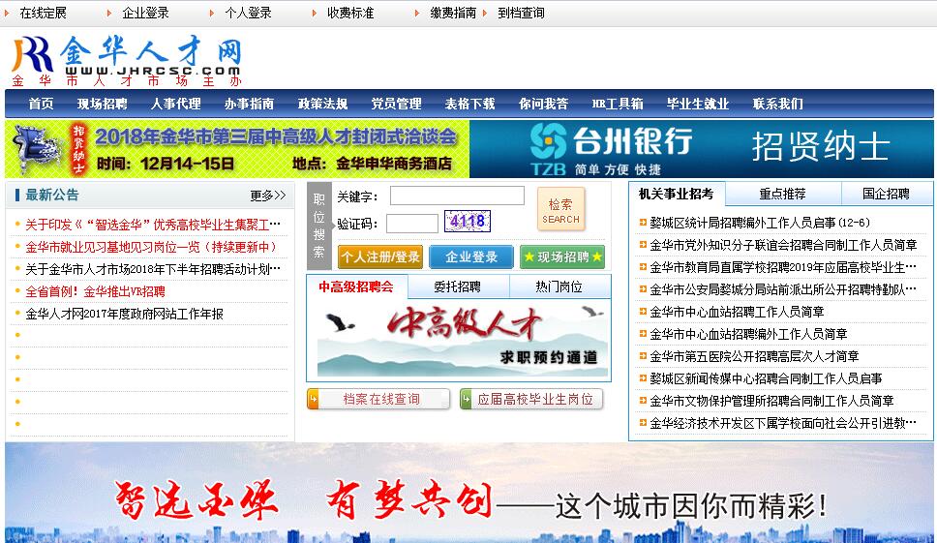
Task: Click orange arrow icon on 档案在线查询
Action: 316,399
